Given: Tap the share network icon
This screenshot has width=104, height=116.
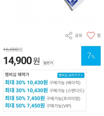Looking at the screenshot, I should coord(69,35).
